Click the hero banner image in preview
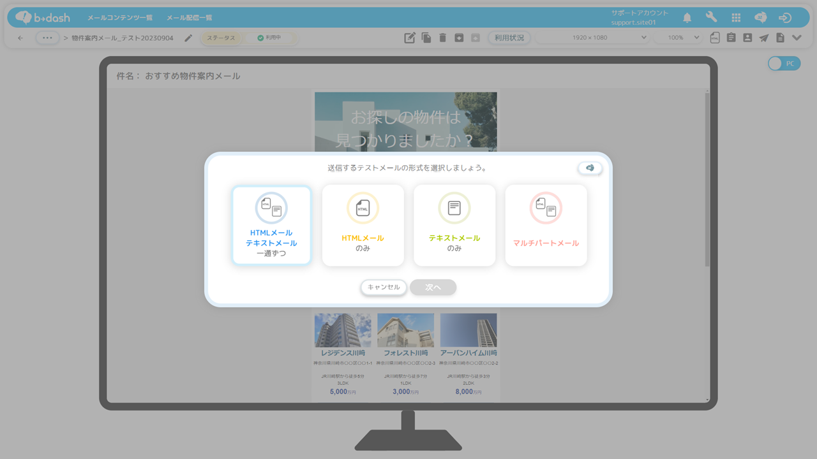Image resolution: width=817 pixels, height=459 pixels. 405,121
